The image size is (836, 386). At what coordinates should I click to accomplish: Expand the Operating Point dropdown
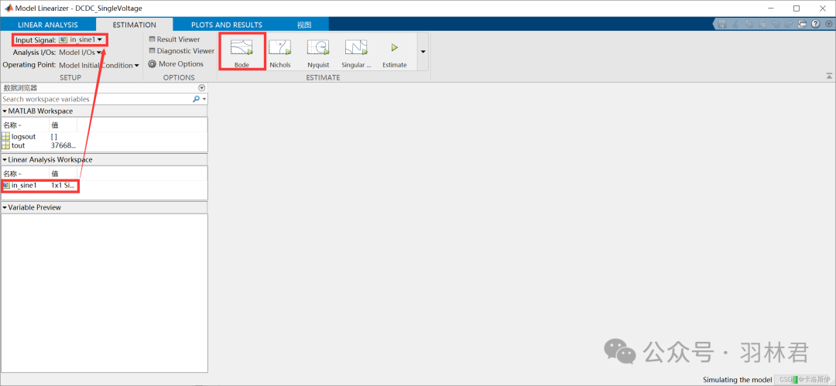coord(98,65)
